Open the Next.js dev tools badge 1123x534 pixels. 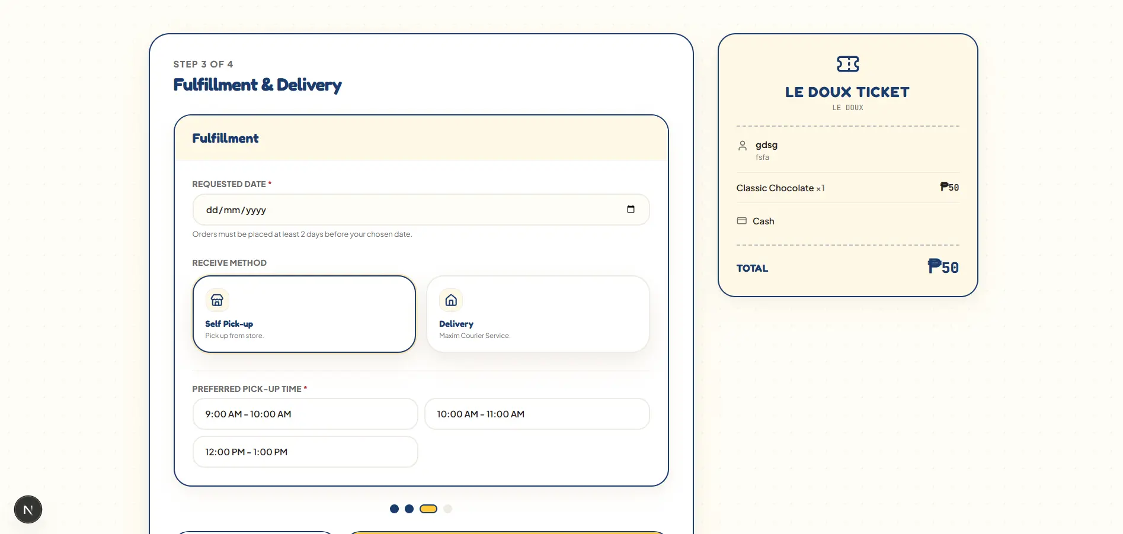[28, 510]
